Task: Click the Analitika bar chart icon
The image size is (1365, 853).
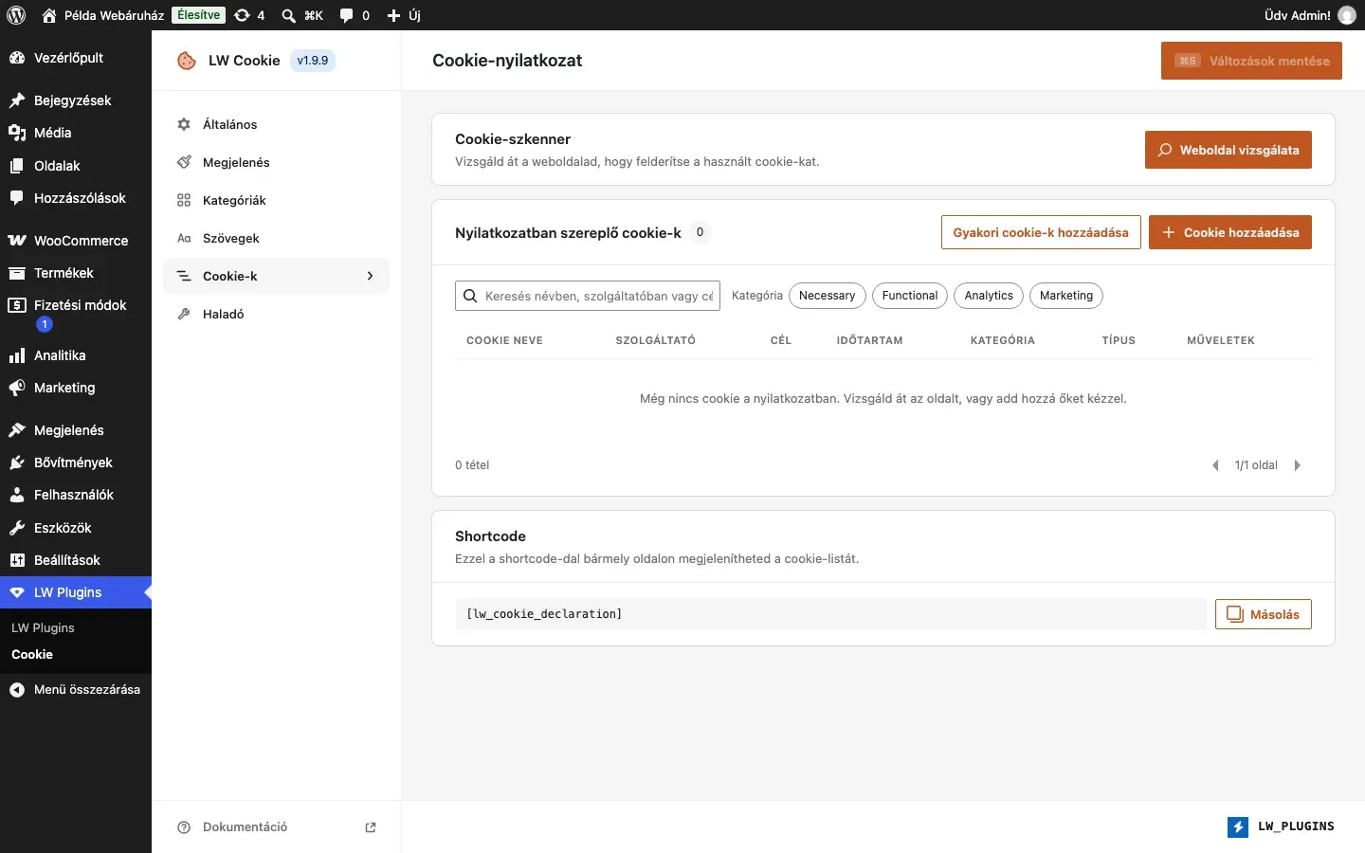Action: point(16,355)
